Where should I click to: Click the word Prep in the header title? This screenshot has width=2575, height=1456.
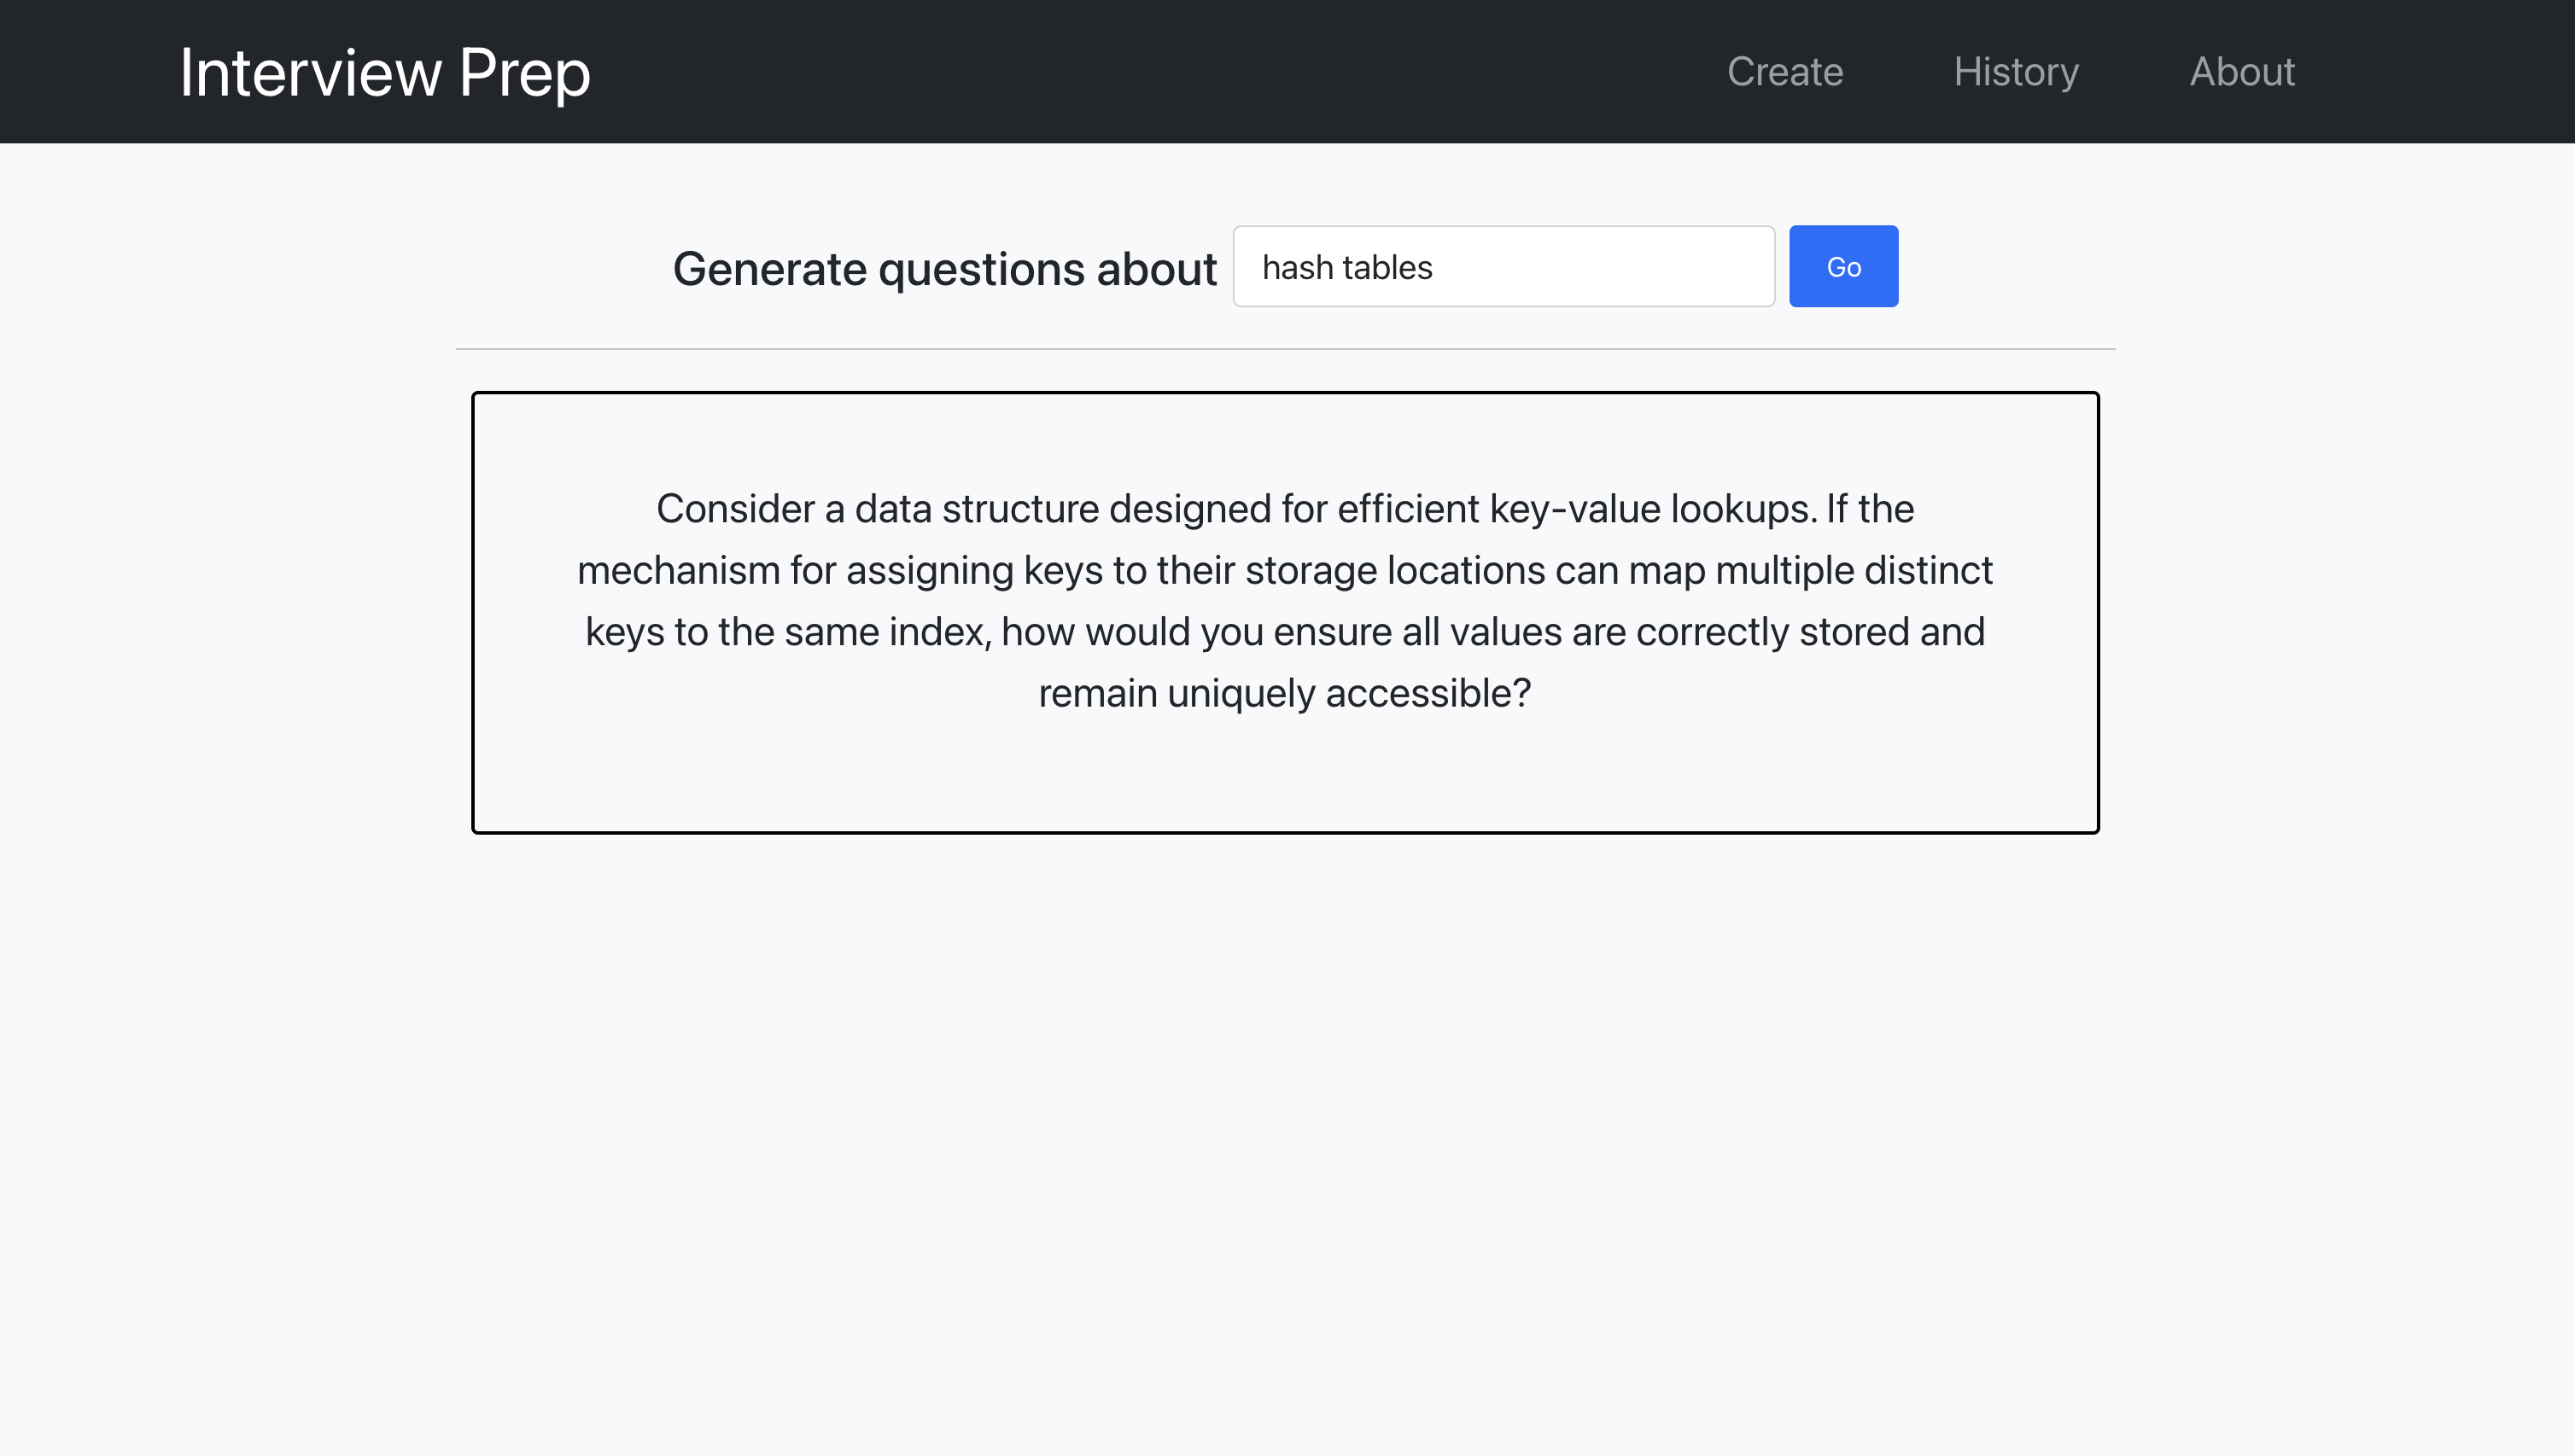tap(524, 72)
